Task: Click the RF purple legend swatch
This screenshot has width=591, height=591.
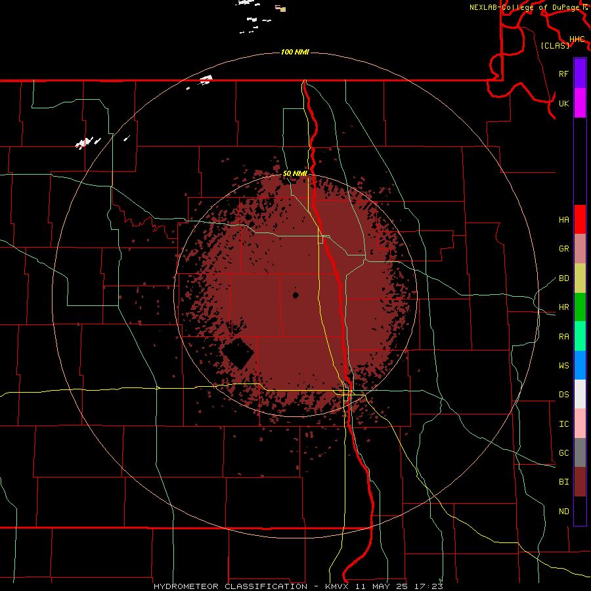Action: [580, 74]
